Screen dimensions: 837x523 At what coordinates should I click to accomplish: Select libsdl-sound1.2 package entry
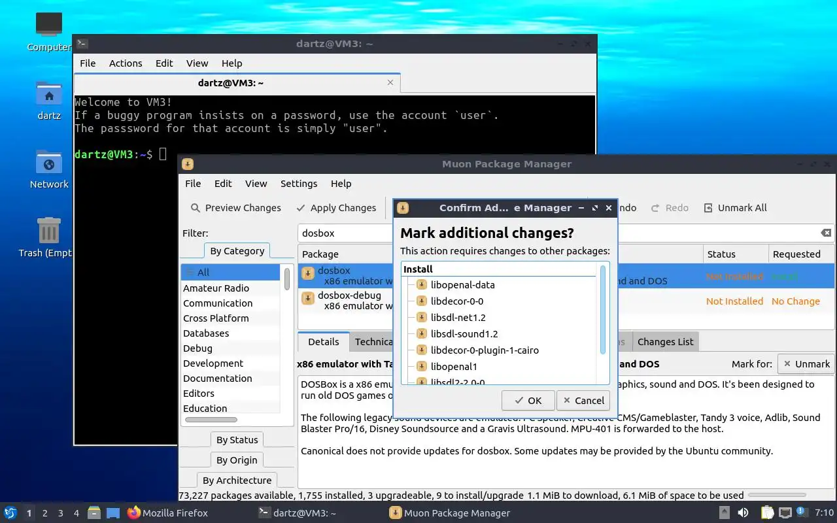[464, 334]
